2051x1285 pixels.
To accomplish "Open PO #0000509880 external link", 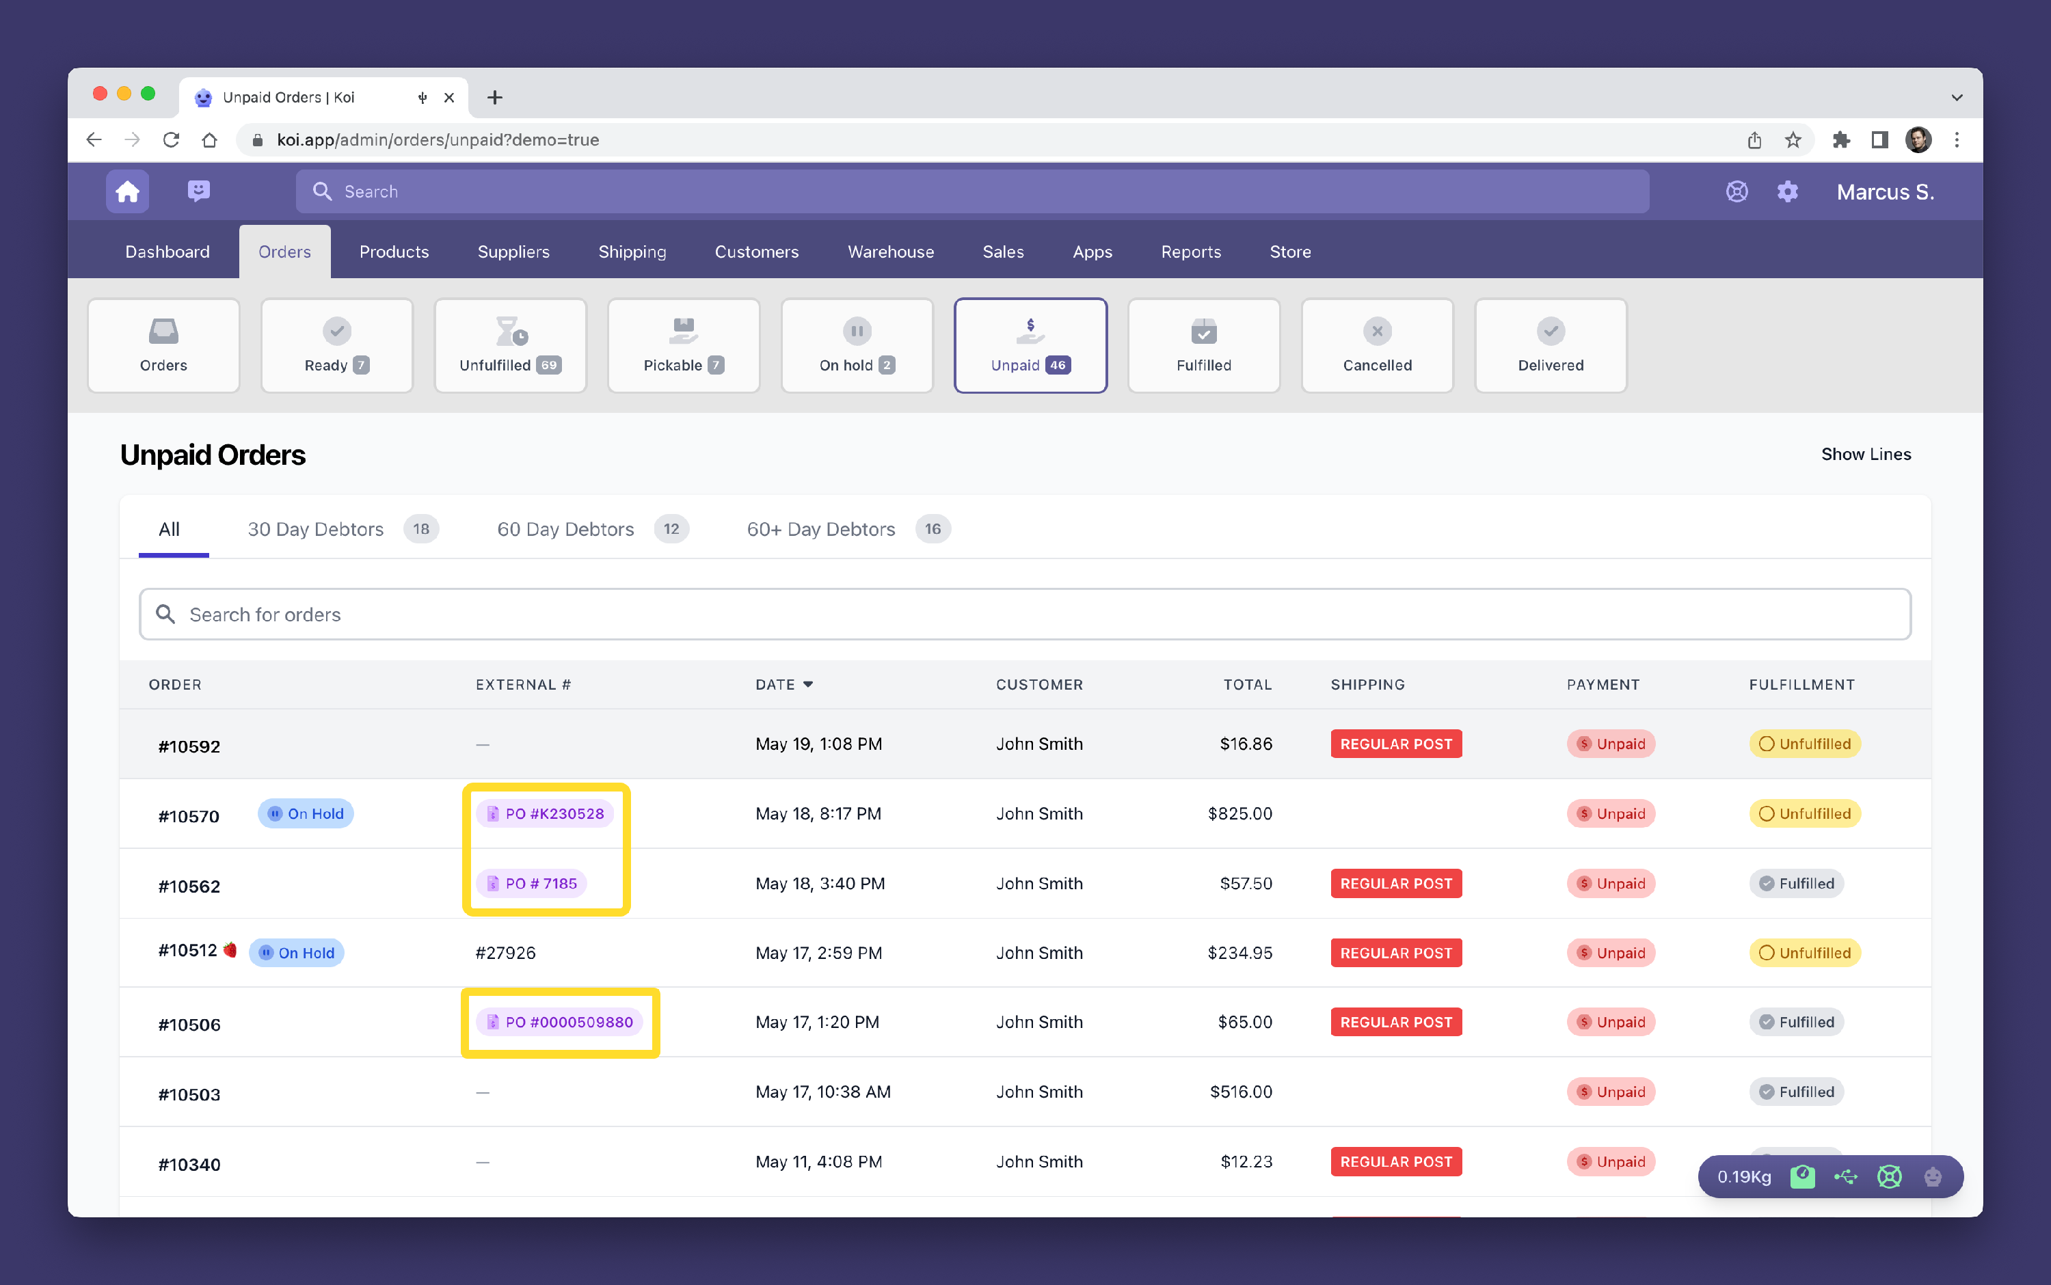I will click(x=559, y=1022).
